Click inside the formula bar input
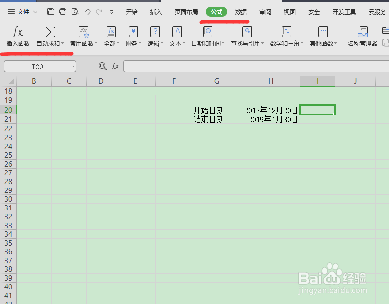Image resolution: width=389 pixels, height=304 pixels. coord(256,66)
